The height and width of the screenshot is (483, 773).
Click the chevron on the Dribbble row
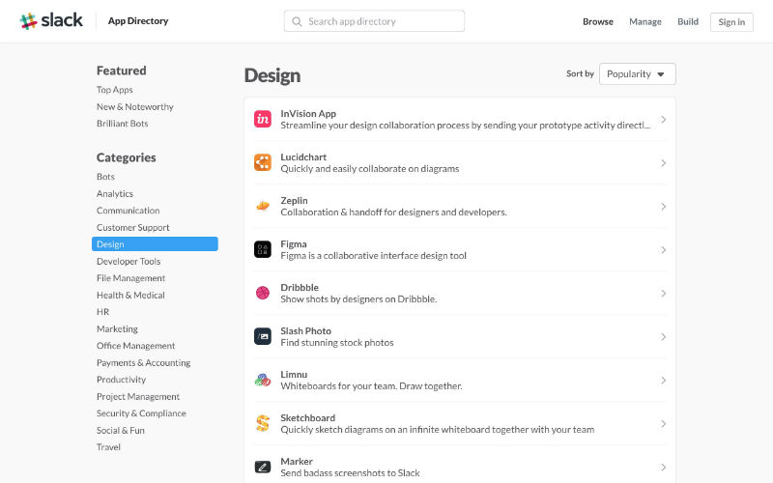click(664, 294)
